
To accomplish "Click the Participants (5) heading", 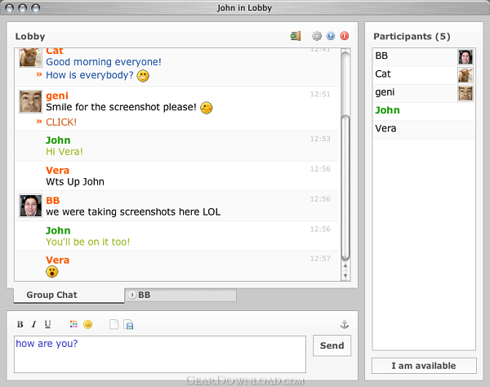I will [x=412, y=37].
